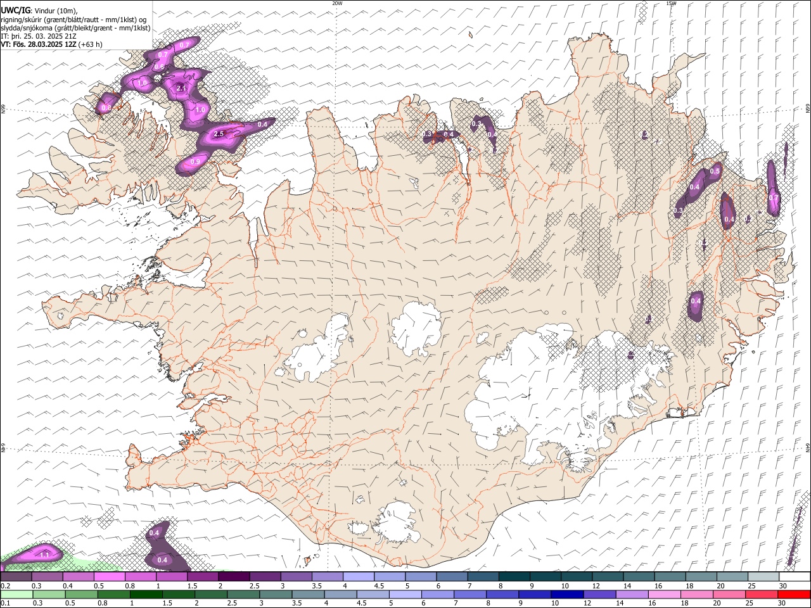Click the dark teal 8 swatch in upper legend
Image resolution: width=811 pixels, height=608 pixels.
tap(514, 577)
